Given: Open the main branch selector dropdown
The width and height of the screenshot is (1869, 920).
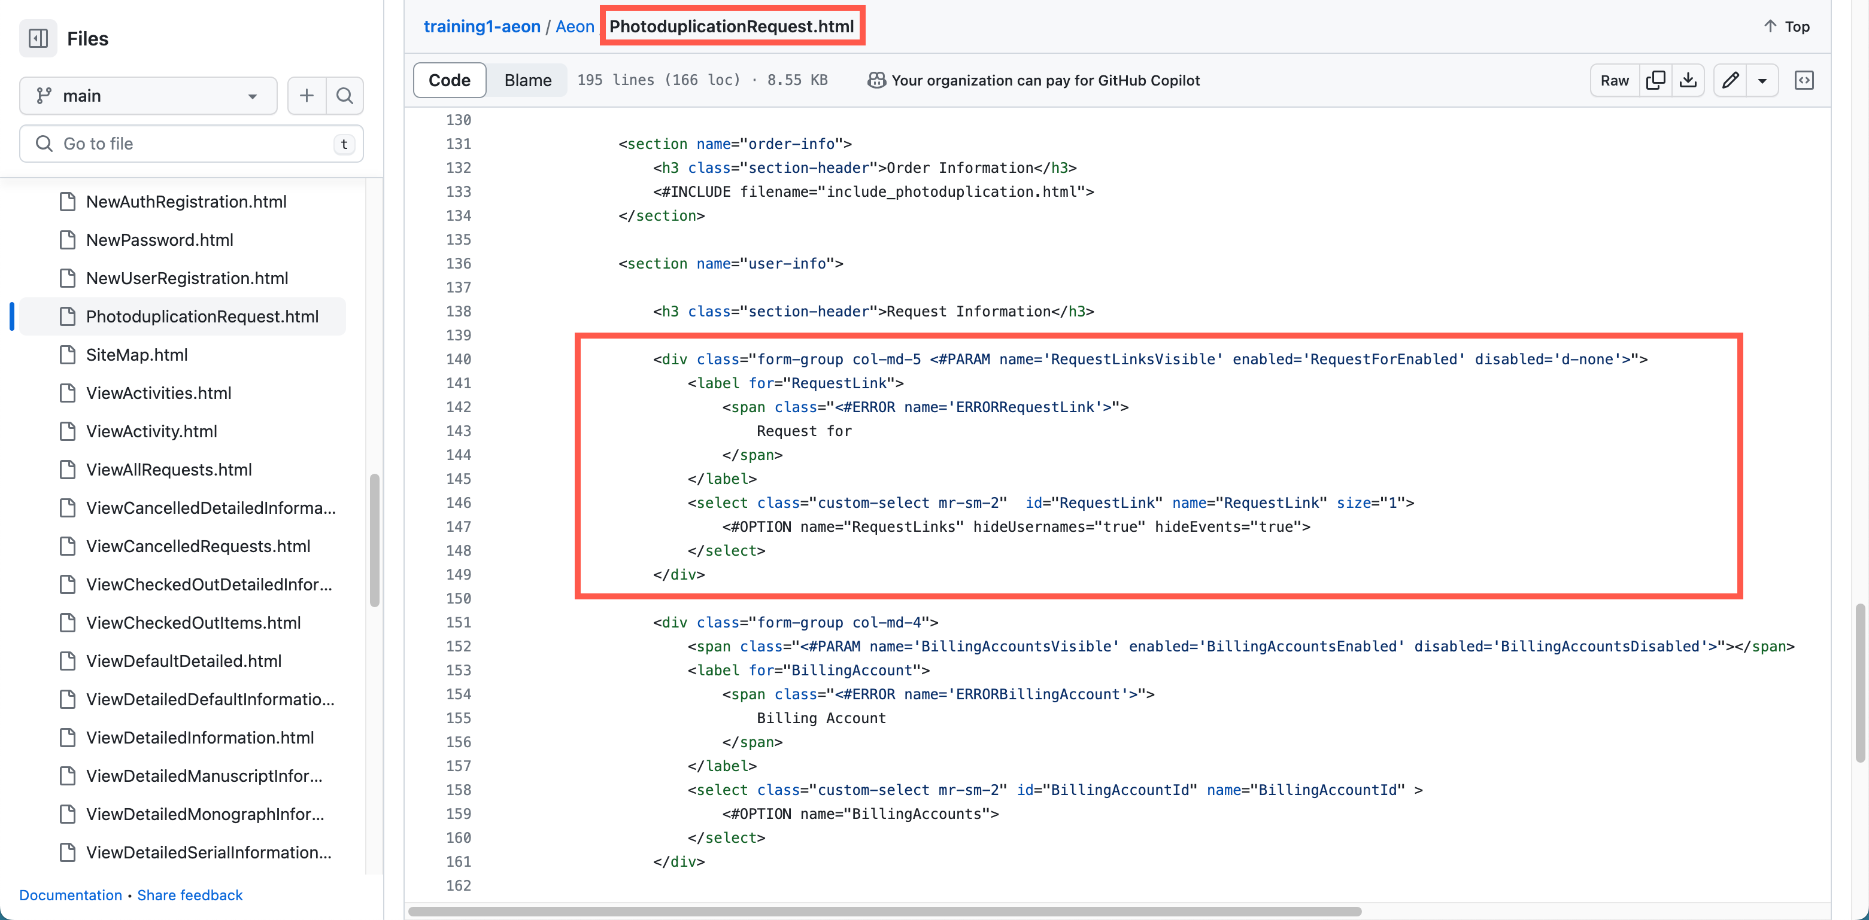Looking at the screenshot, I should 148,95.
